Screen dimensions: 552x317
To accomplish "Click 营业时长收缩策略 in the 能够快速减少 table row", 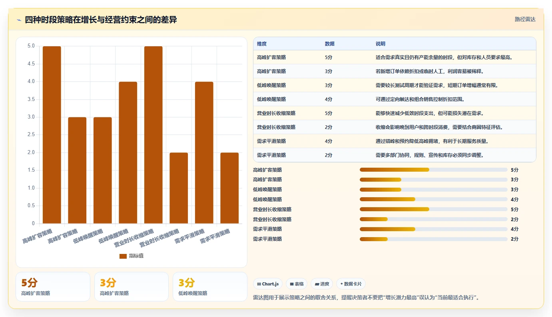I will tap(276, 113).
